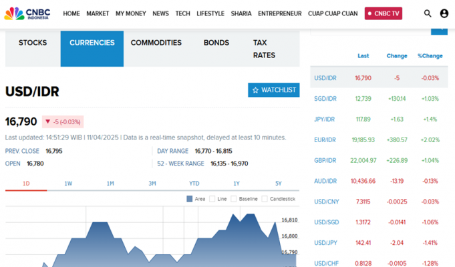The image size is (455, 267).
Task: Click the star icon on Watchlist button
Action: [x=255, y=90]
